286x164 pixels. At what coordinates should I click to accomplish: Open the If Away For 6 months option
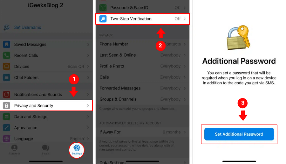point(142,132)
